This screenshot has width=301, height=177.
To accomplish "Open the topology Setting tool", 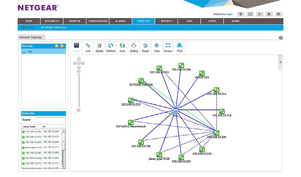I will 134,48.
